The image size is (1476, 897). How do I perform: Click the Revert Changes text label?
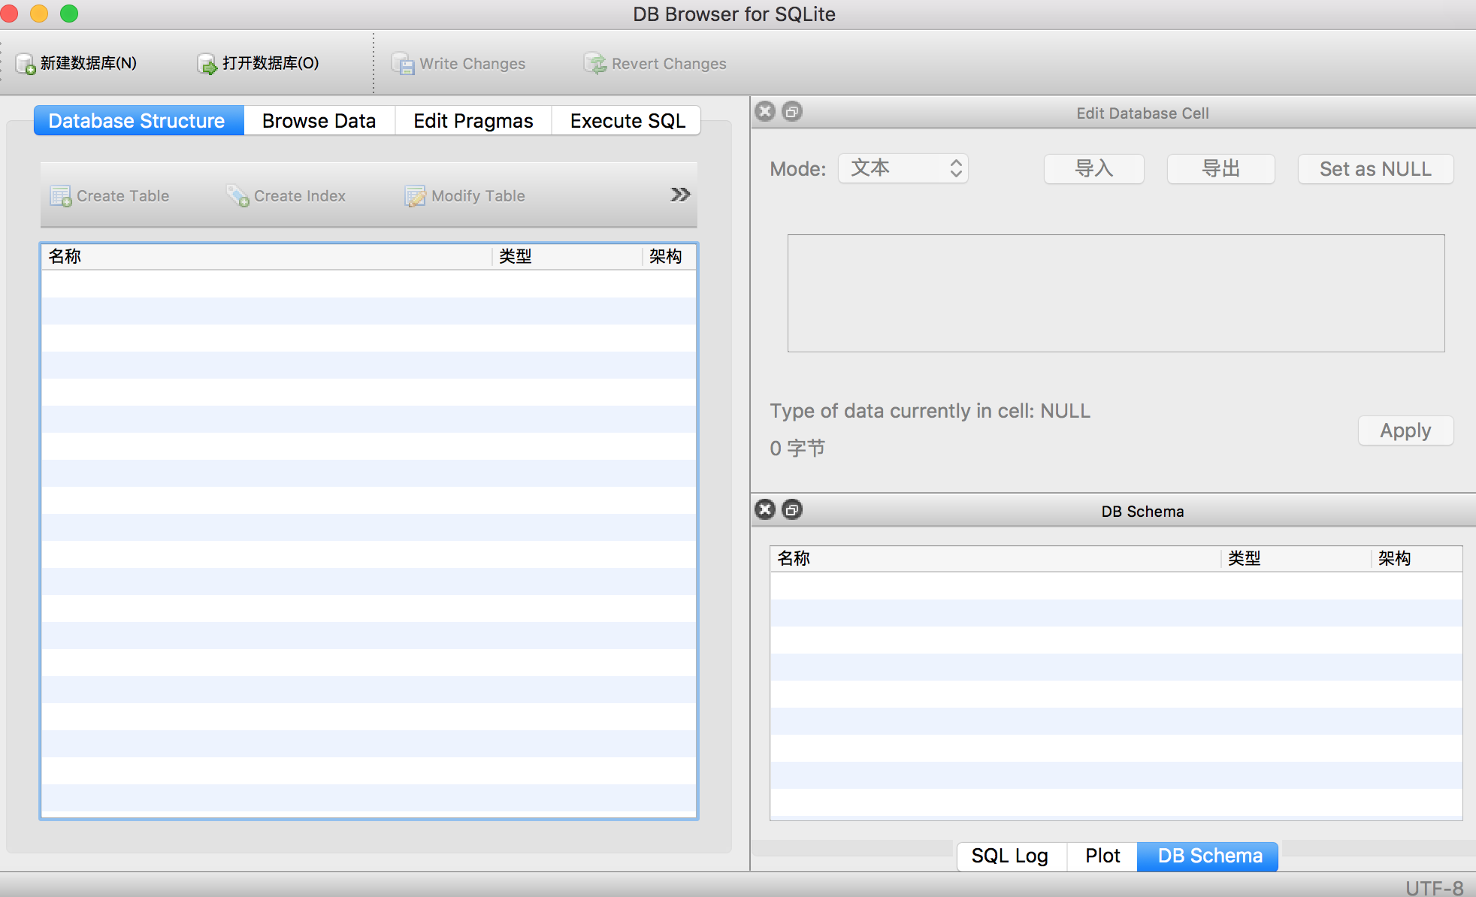669,64
